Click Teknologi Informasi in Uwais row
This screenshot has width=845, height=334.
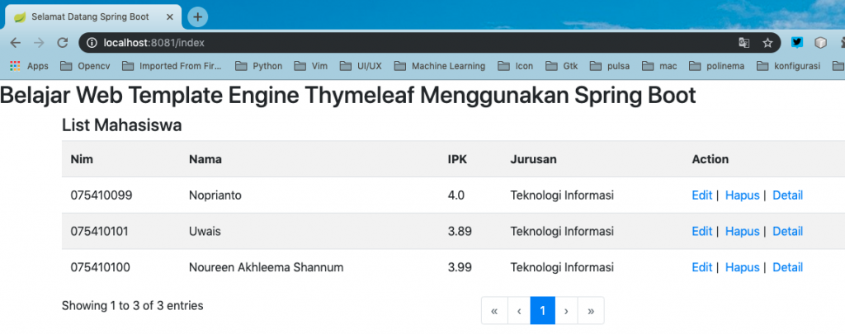[562, 232]
